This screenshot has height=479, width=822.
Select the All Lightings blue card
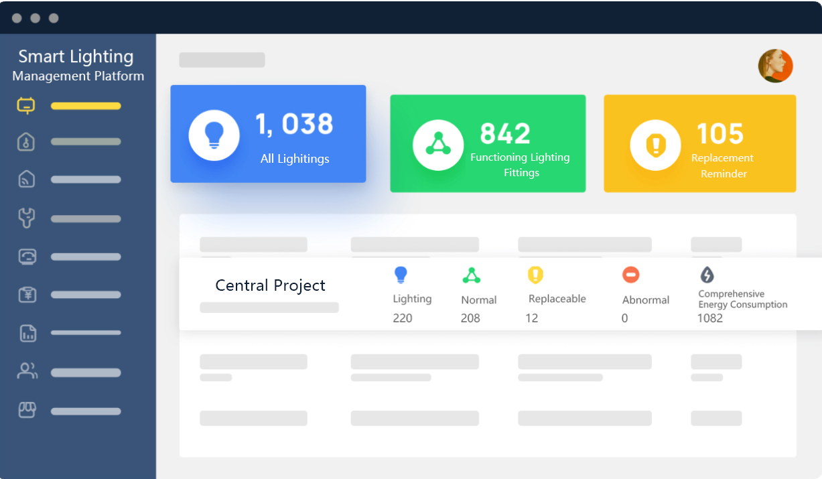point(268,134)
